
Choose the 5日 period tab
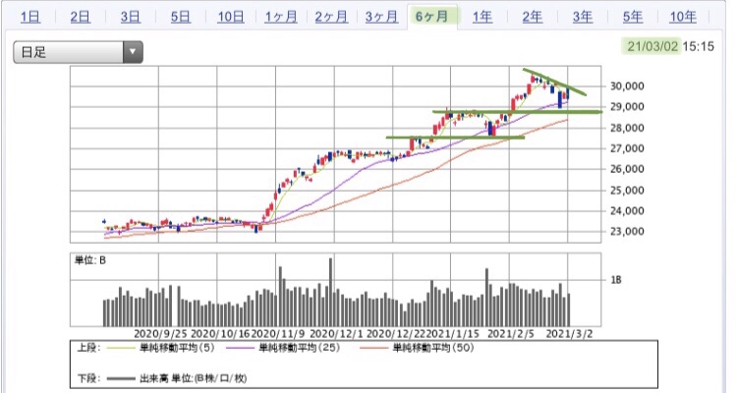click(x=181, y=18)
